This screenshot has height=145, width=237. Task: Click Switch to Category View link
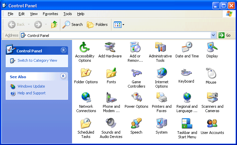pyautogui.click(x=37, y=60)
